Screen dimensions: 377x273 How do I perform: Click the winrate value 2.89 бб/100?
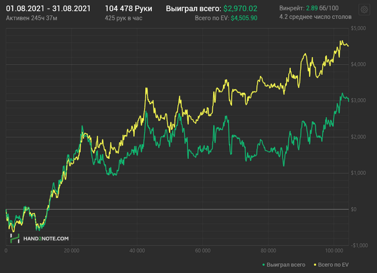click(x=322, y=8)
